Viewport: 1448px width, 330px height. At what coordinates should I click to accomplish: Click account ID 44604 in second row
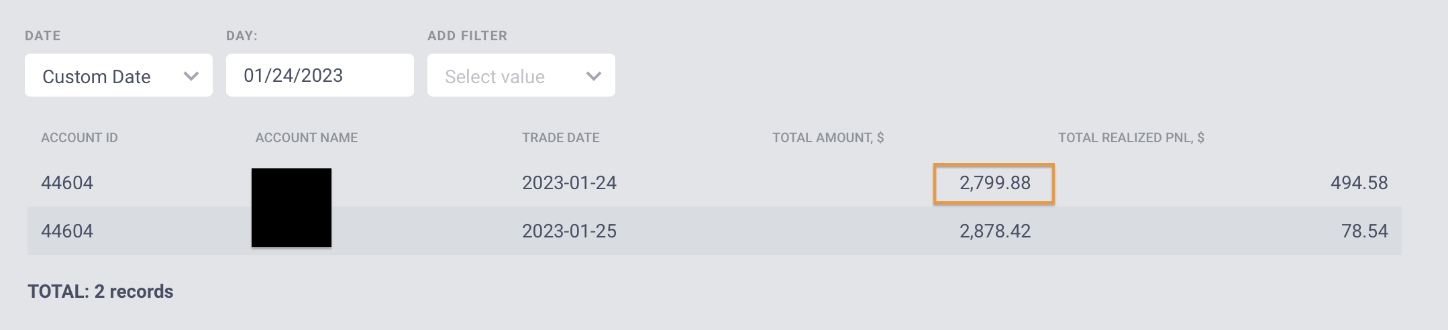[67, 231]
